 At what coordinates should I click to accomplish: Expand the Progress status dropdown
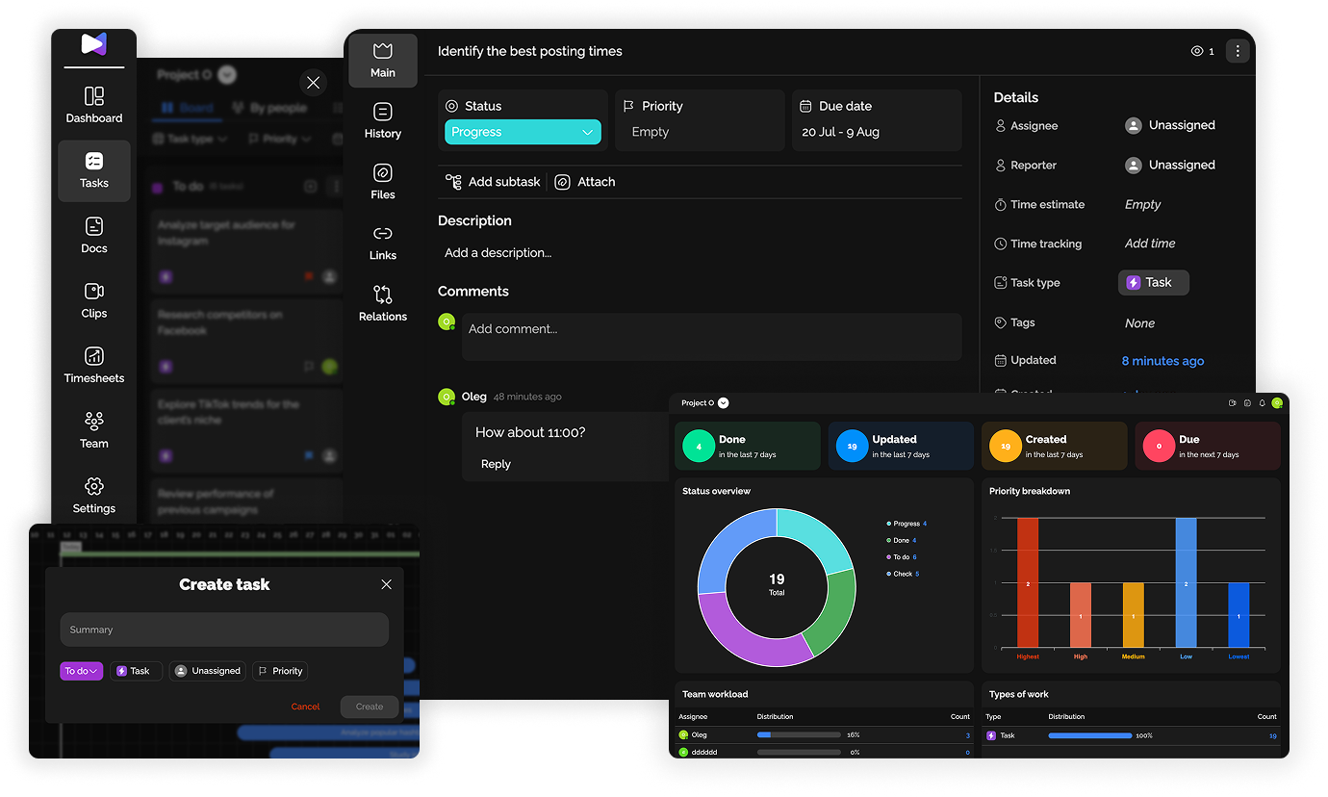tap(523, 132)
